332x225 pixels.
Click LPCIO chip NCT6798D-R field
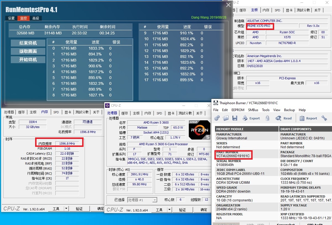pos(287,43)
